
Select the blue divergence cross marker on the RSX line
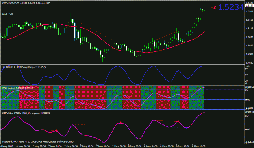point(186,128)
